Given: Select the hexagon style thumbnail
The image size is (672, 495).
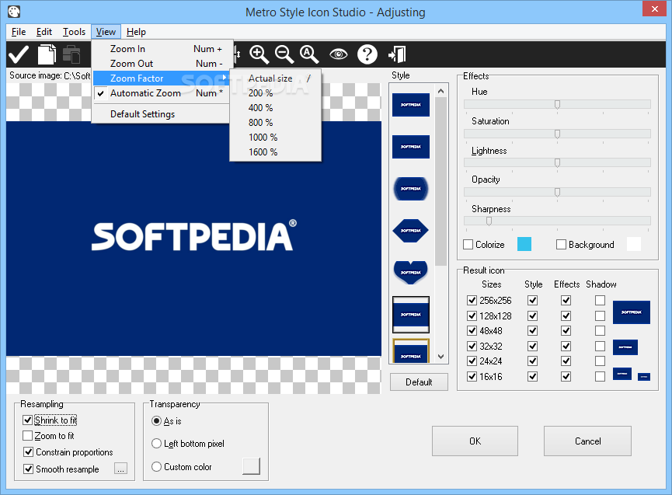Looking at the screenshot, I should point(410,231).
